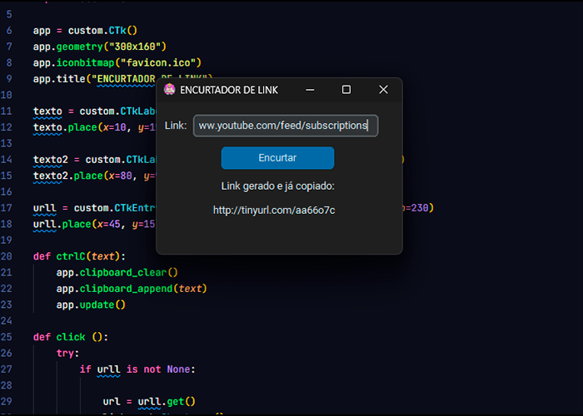Click the "Link:" label beside the entry
Image resolution: width=583 pixels, height=416 pixels.
[176, 126]
